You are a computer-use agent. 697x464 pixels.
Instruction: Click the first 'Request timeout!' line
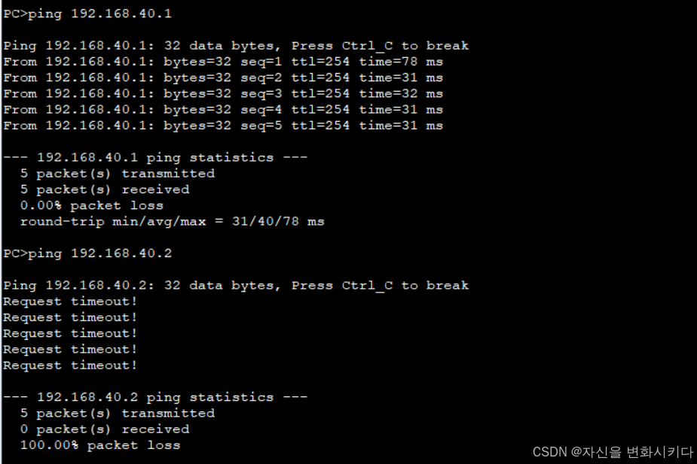(70, 302)
